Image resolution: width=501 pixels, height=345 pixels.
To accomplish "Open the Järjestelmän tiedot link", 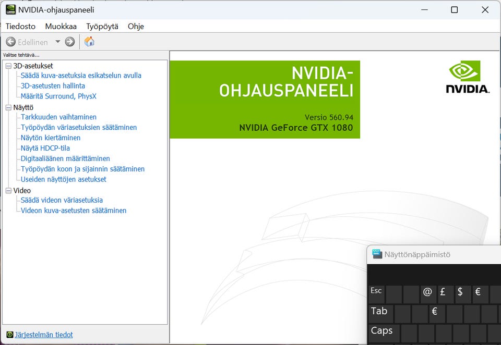I will (x=44, y=335).
